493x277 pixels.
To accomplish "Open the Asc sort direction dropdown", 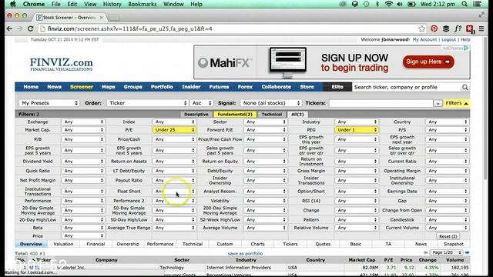I will point(201,103).
